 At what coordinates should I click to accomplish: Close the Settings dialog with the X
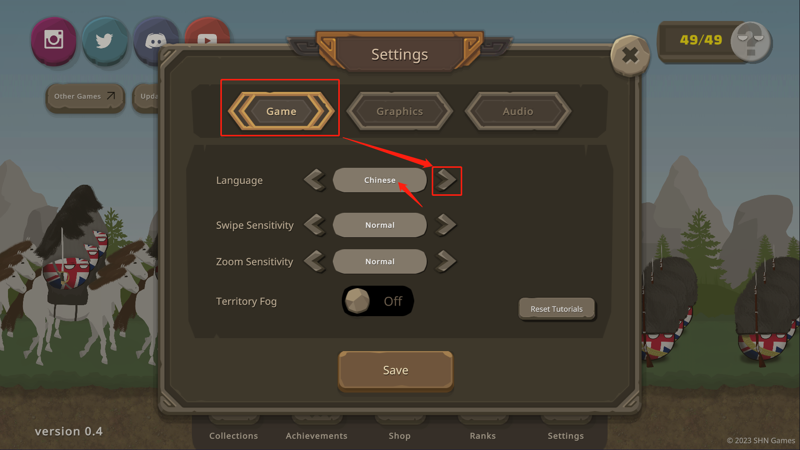click(x=630, y=55)
